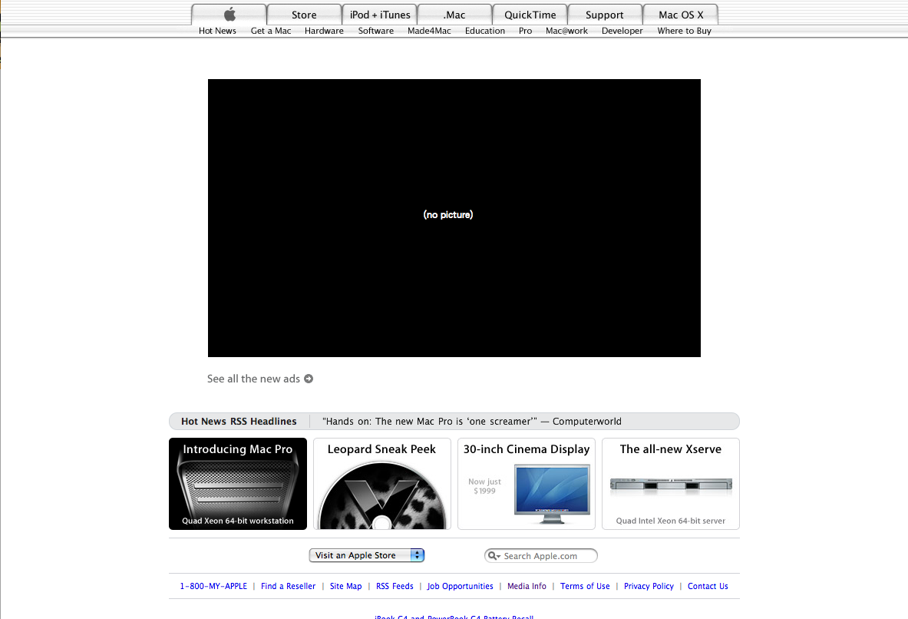The width and height of the screenshot is (908, 619).
Task: Click Contact Us in the footer
Action: [x=708, y=586]
